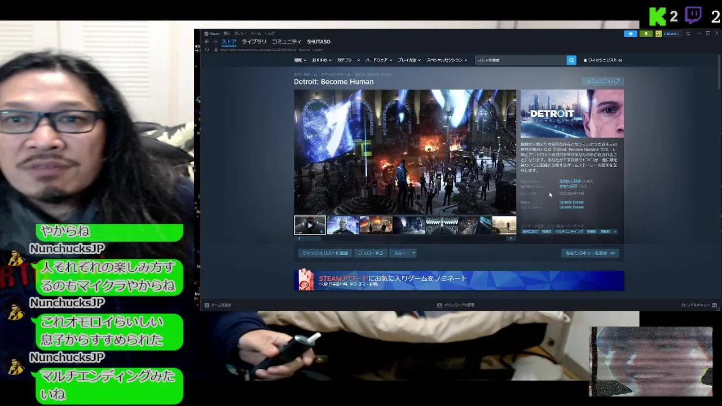Click the wishlist star icon
Screen dimensions: 722x406
pyautogui.click(x=585, y=60)
